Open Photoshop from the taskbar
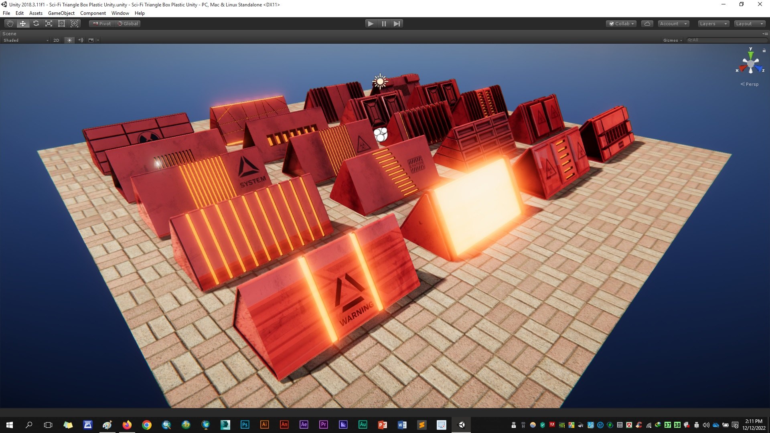Screen dimensions: 770x433 (245, 425)
